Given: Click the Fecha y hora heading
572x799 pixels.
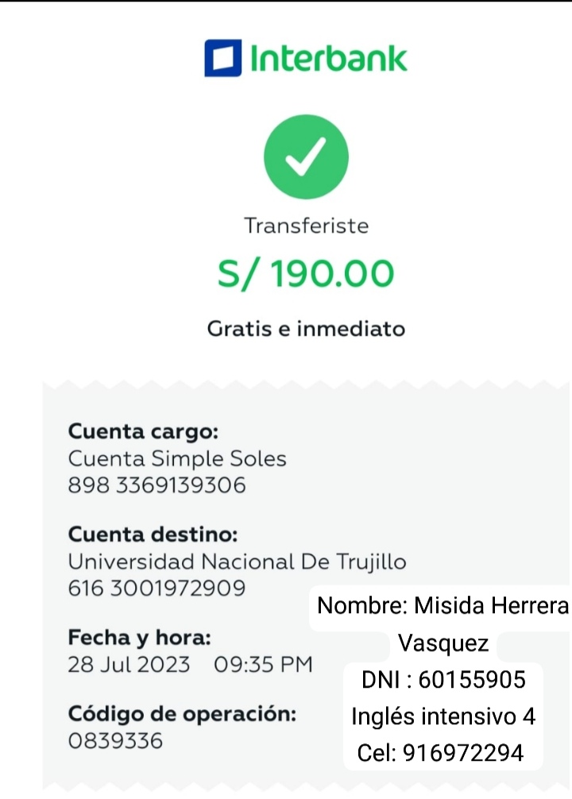Looking at the screenshot, I should pos(140,637).
